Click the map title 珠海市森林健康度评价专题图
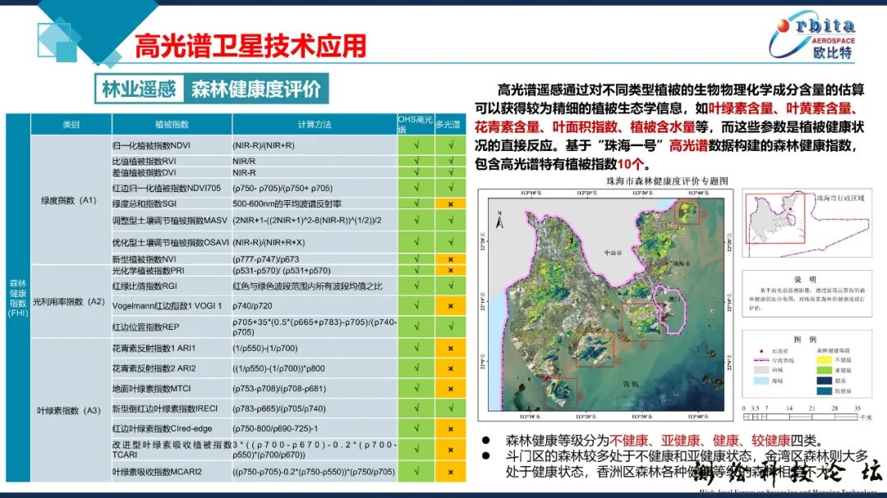Image resolution: width=887 pixels, height=498 pixels. 667,180
